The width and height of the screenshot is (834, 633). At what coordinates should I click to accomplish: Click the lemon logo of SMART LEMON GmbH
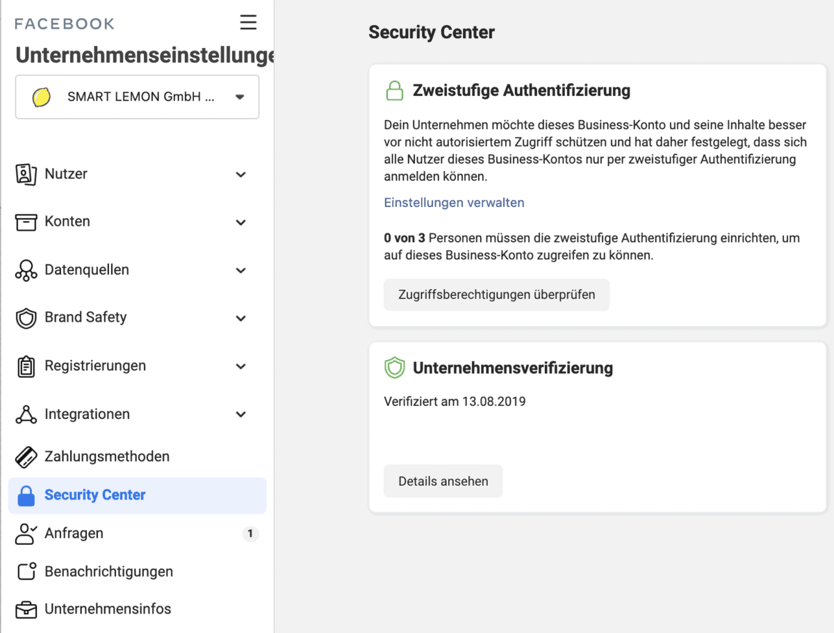point(42,97)
